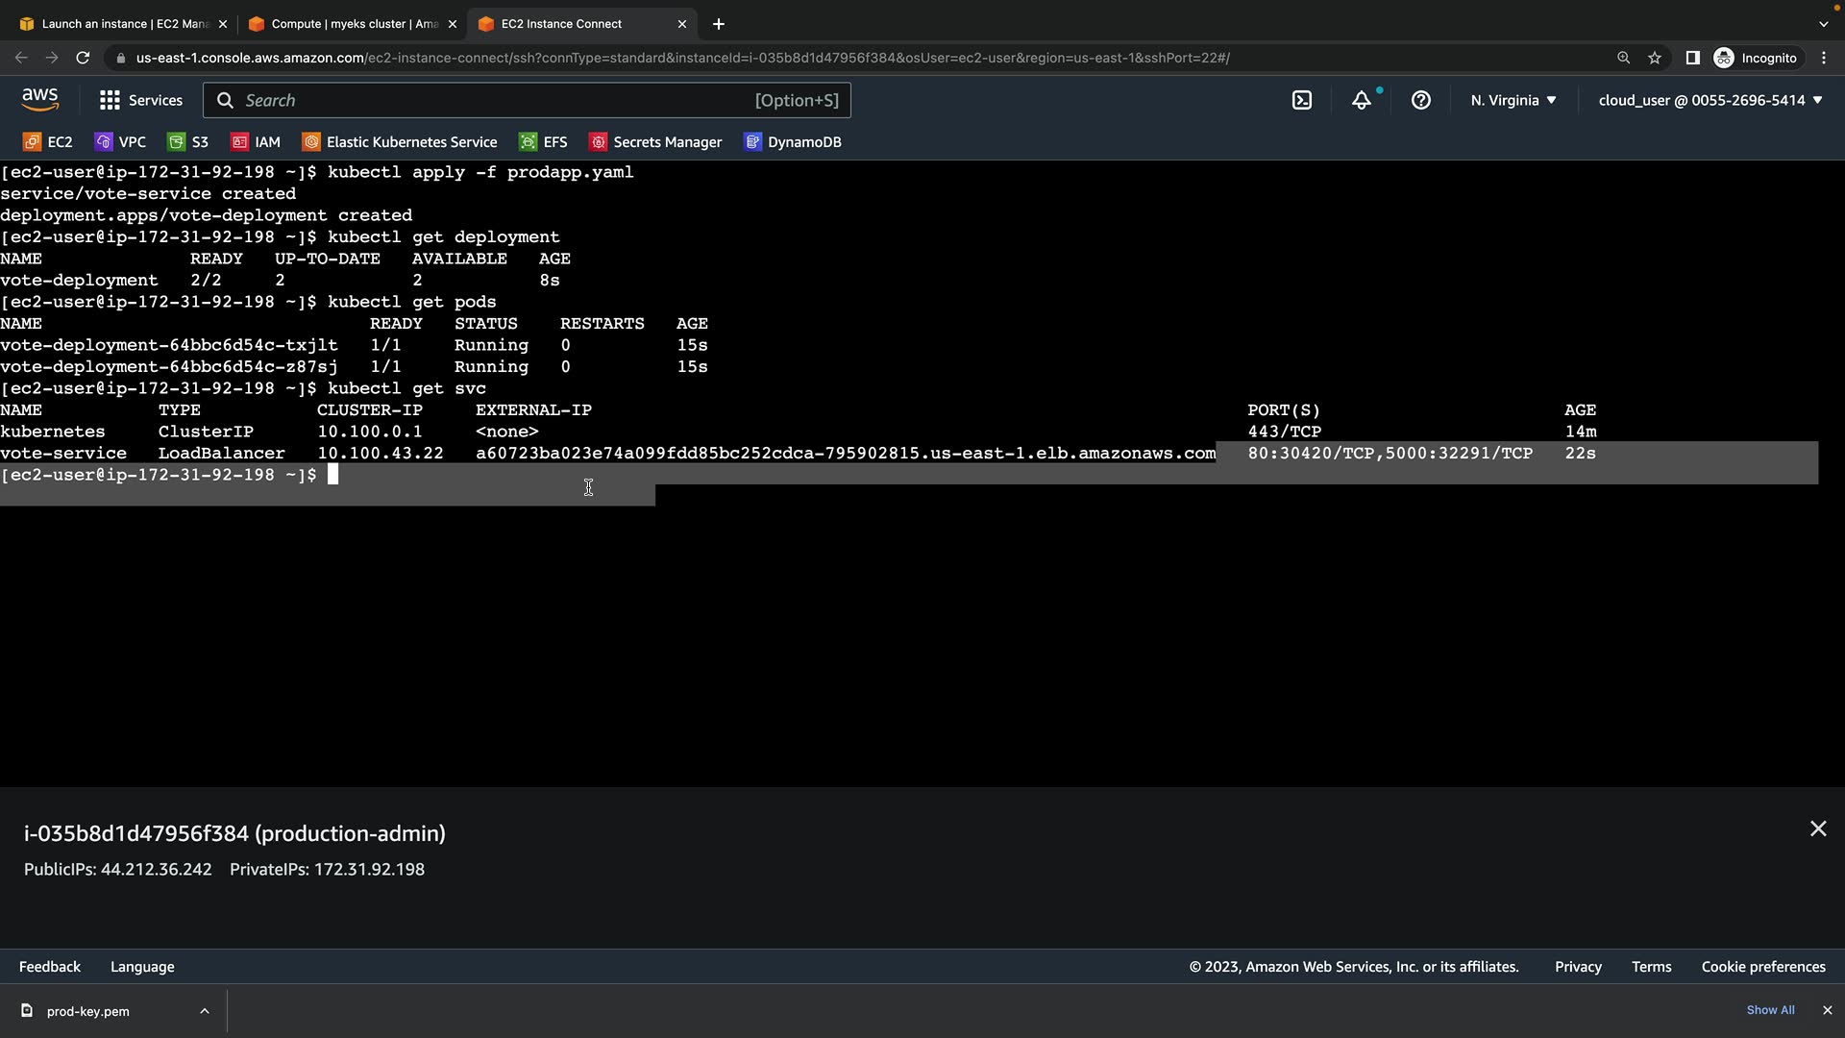Open the Services grid menu
This screenshot has height=1038, width=1845.
[x=140, y=100]
